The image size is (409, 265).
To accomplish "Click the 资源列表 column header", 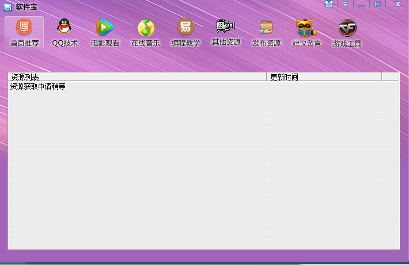I will [x=137, y=77].
